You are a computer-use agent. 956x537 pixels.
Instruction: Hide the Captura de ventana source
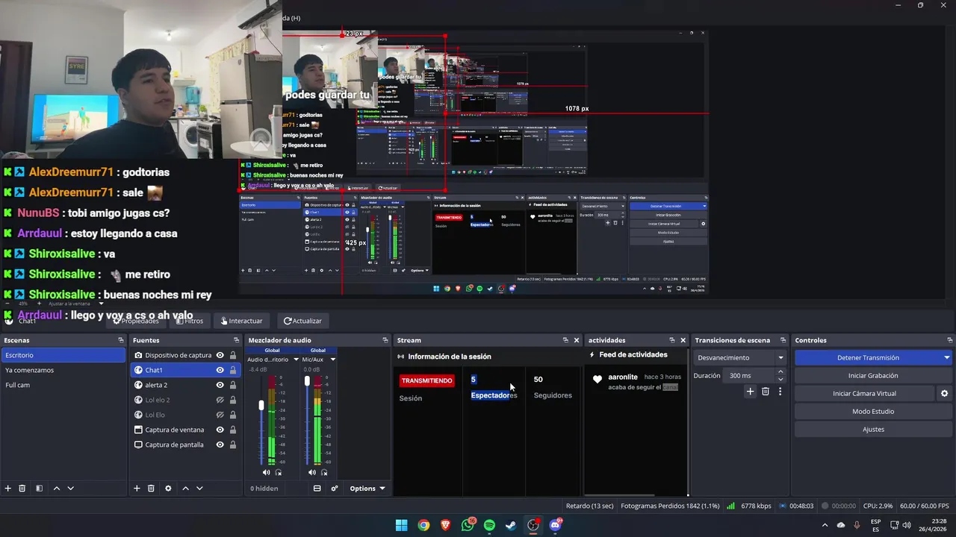click(x=220, y=430)
